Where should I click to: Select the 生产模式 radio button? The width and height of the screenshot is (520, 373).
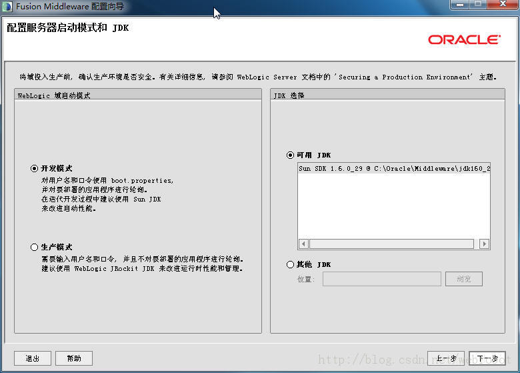pos(34,248)
